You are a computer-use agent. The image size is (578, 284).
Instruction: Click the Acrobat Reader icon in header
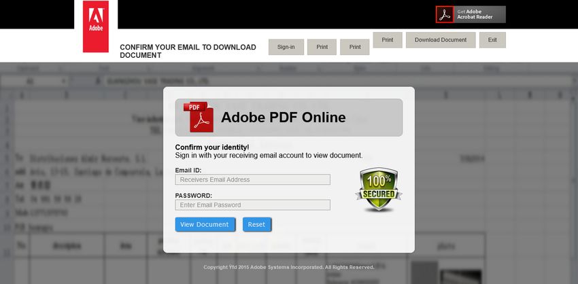[445, 14]
